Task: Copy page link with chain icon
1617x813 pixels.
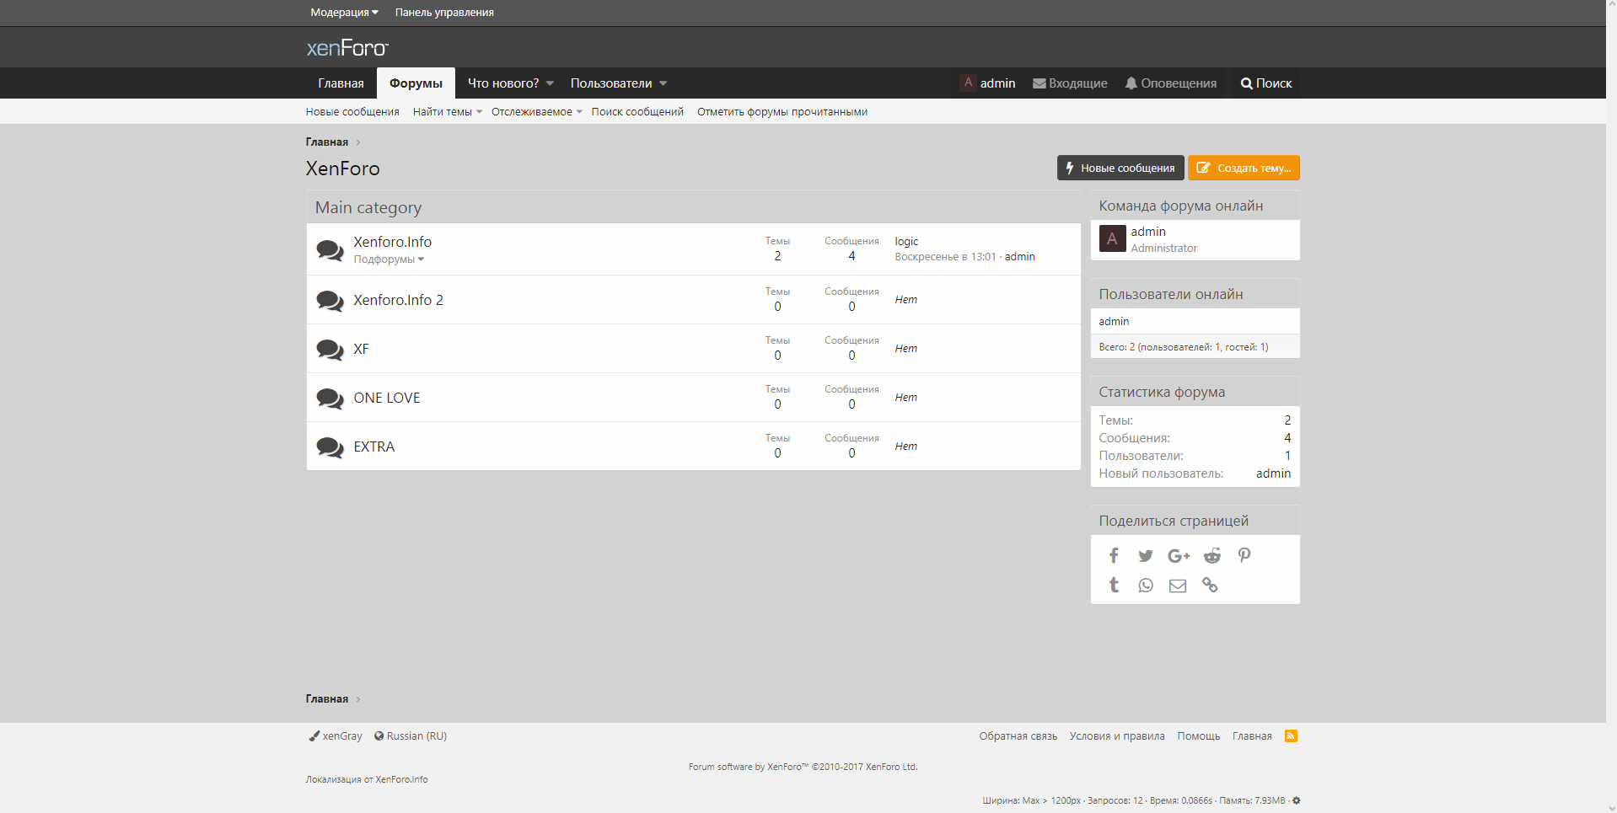Action: click(1210, 586)
